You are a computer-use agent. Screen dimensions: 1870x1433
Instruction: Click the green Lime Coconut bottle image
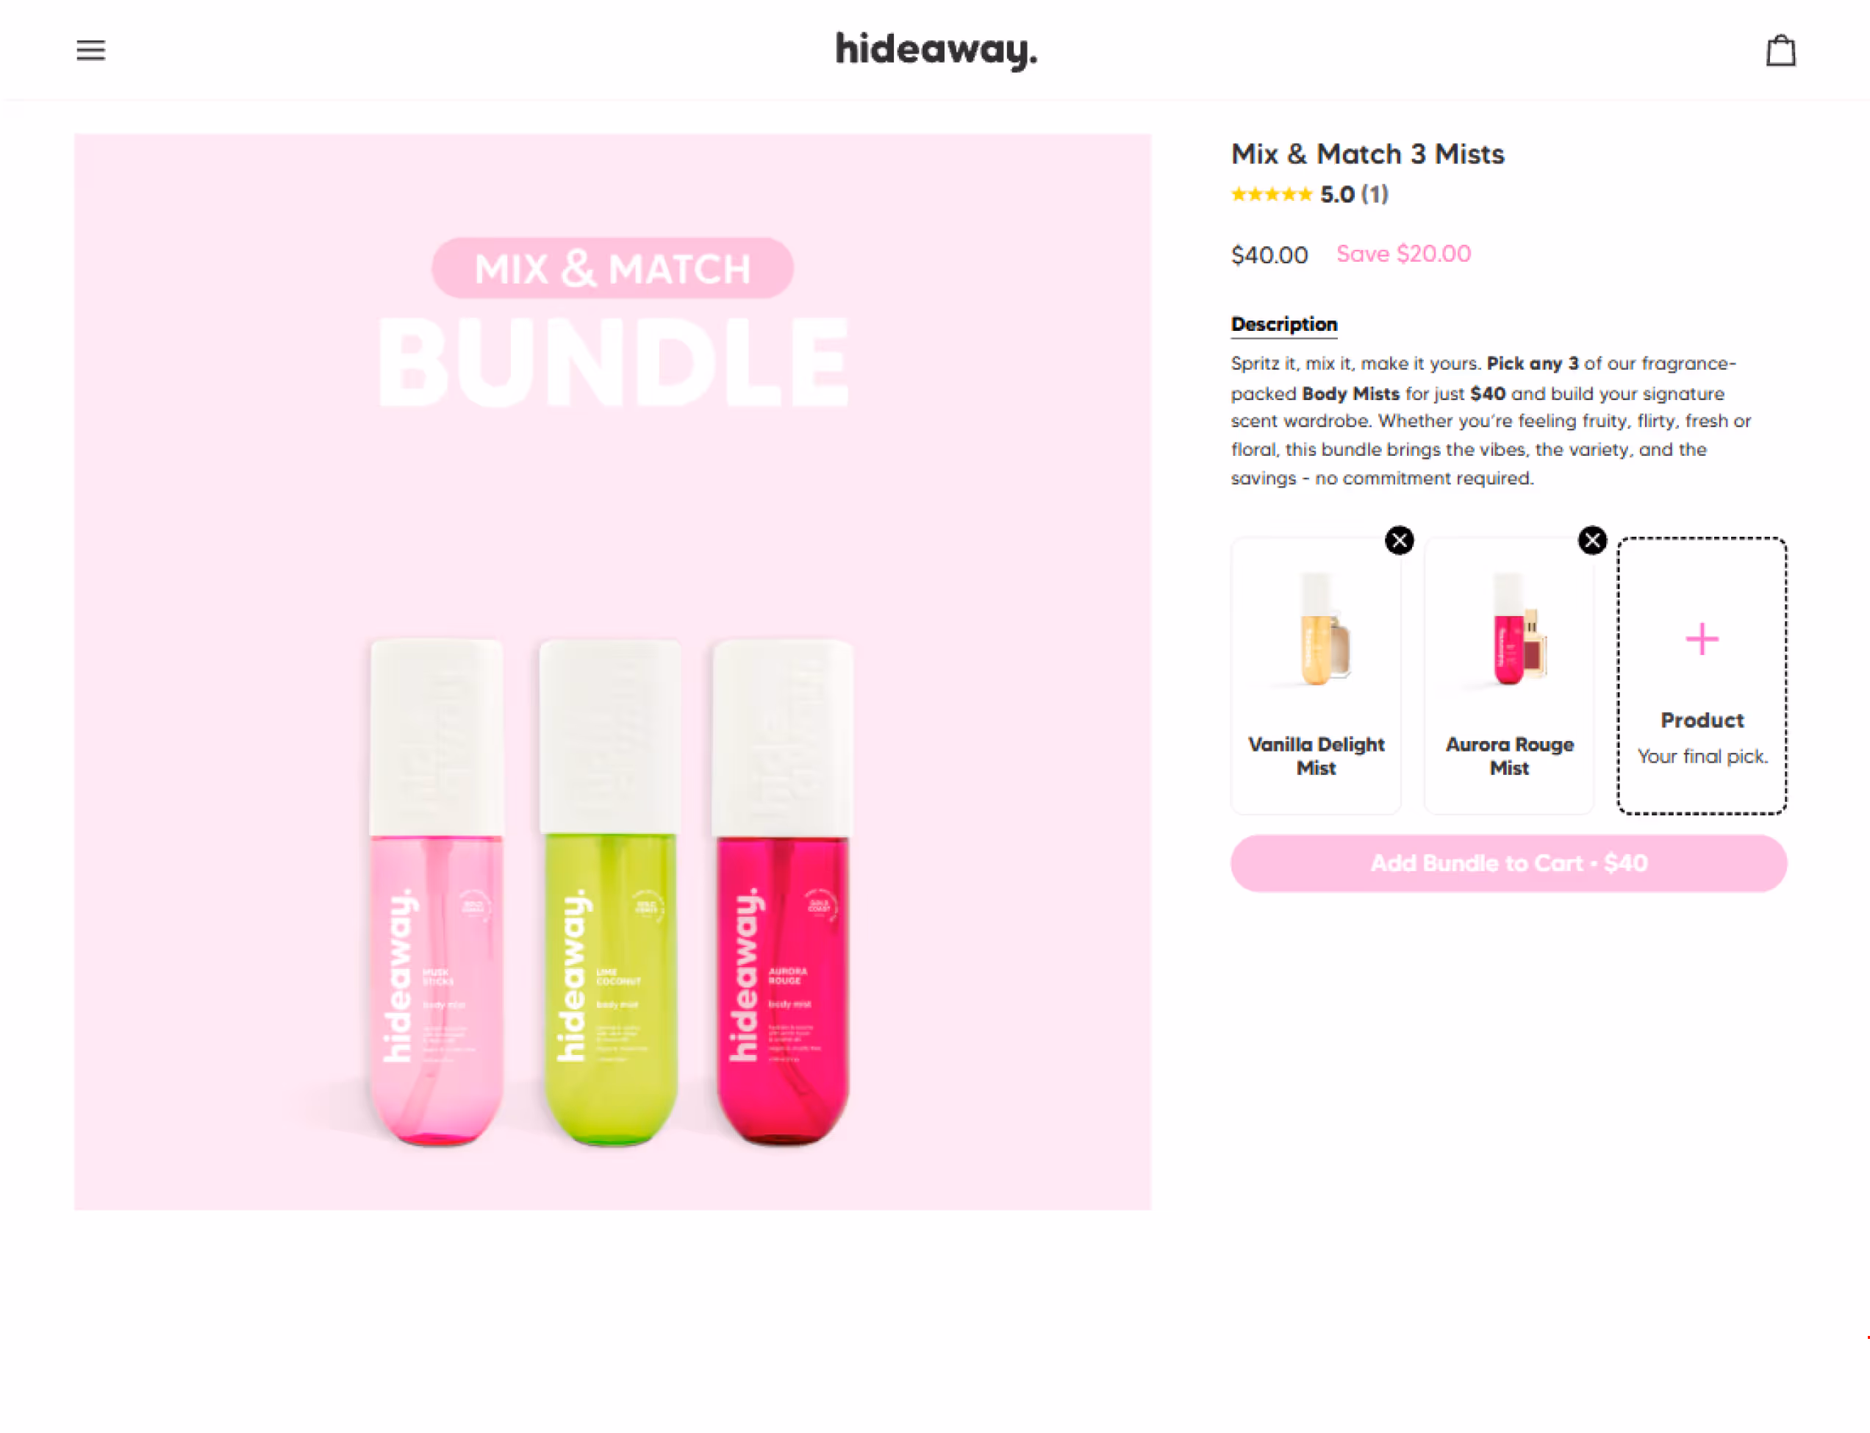pyautogui.click(x=611, y=891)
